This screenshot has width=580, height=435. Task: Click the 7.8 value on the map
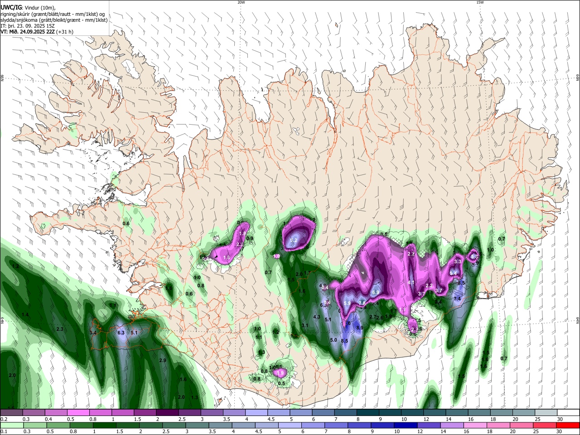click(x=362, y=303)
